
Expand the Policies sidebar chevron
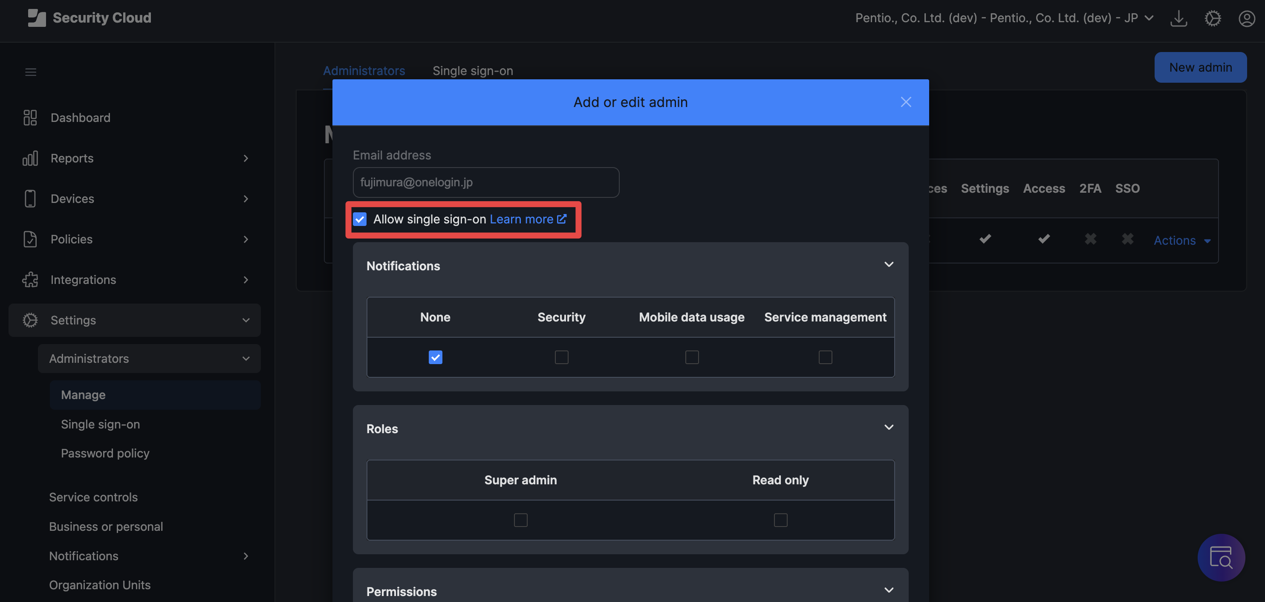click(246, 239)
